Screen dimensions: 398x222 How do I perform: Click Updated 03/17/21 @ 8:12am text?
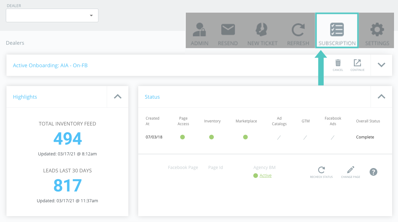(68, 154)
